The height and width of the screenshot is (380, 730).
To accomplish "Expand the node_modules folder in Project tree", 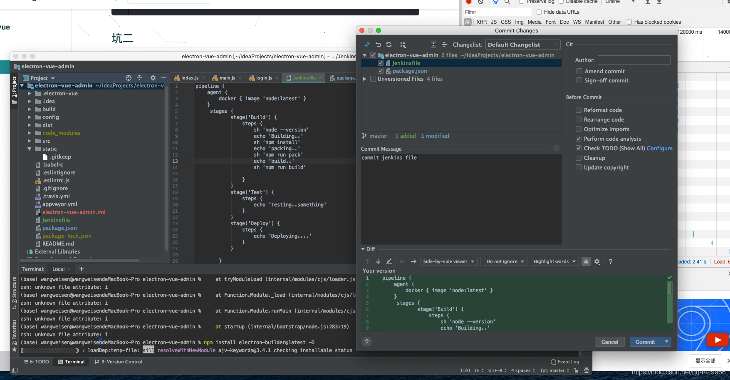I will [30, 133].
